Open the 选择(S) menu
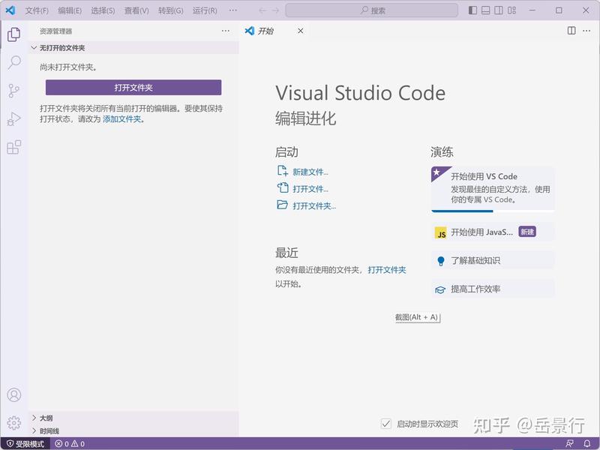This screenshot has width=600, height=450. [103, 10]
